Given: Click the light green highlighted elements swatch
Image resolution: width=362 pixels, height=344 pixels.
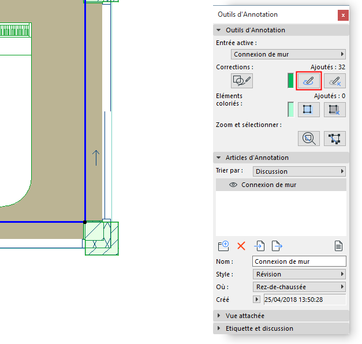Looking at the screenshot, I should tap(290, 110).
